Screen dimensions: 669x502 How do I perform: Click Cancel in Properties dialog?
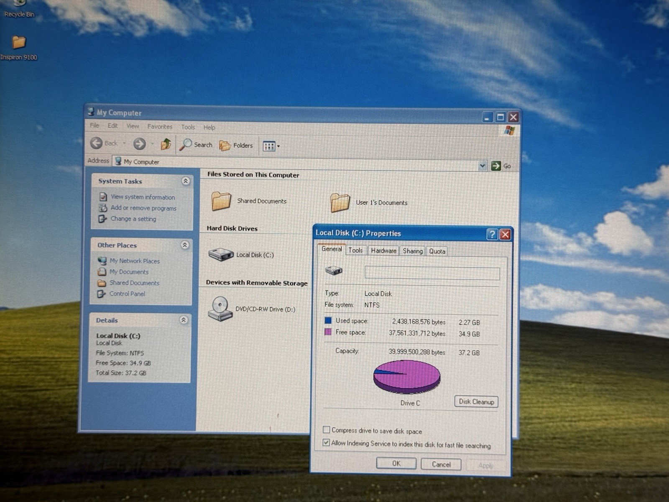pos(441,464)
